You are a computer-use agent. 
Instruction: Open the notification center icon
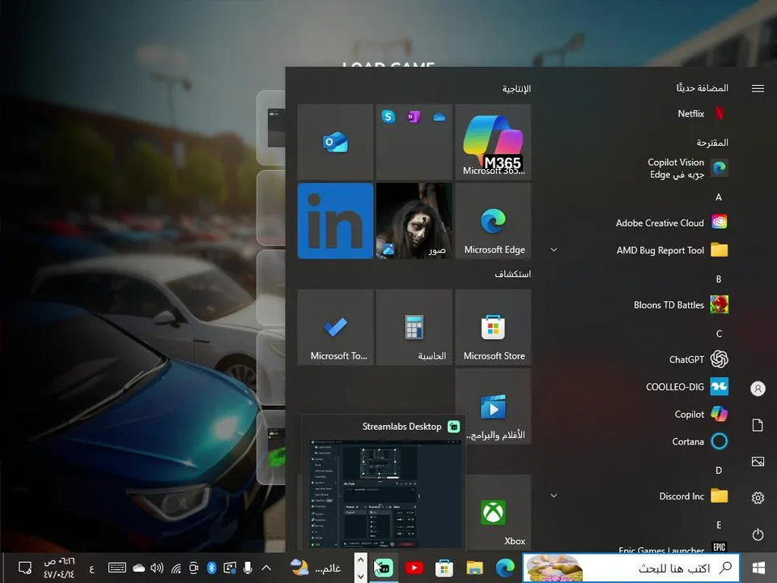click(25, 568)
